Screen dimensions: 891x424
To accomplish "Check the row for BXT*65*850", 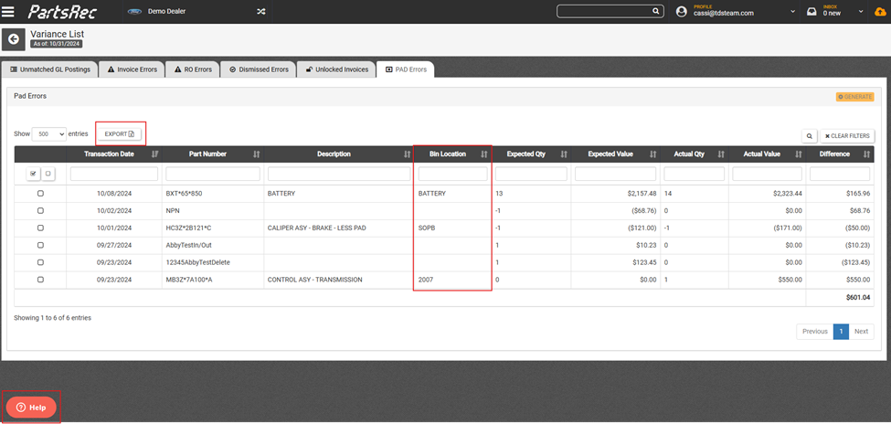I will coord(40,194).
